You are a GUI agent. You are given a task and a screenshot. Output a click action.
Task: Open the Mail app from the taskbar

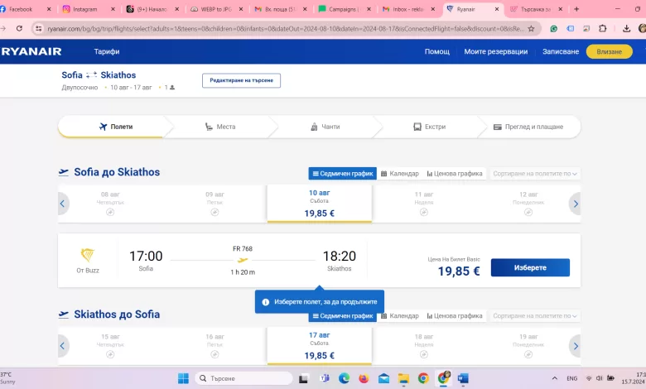[383, 378]
